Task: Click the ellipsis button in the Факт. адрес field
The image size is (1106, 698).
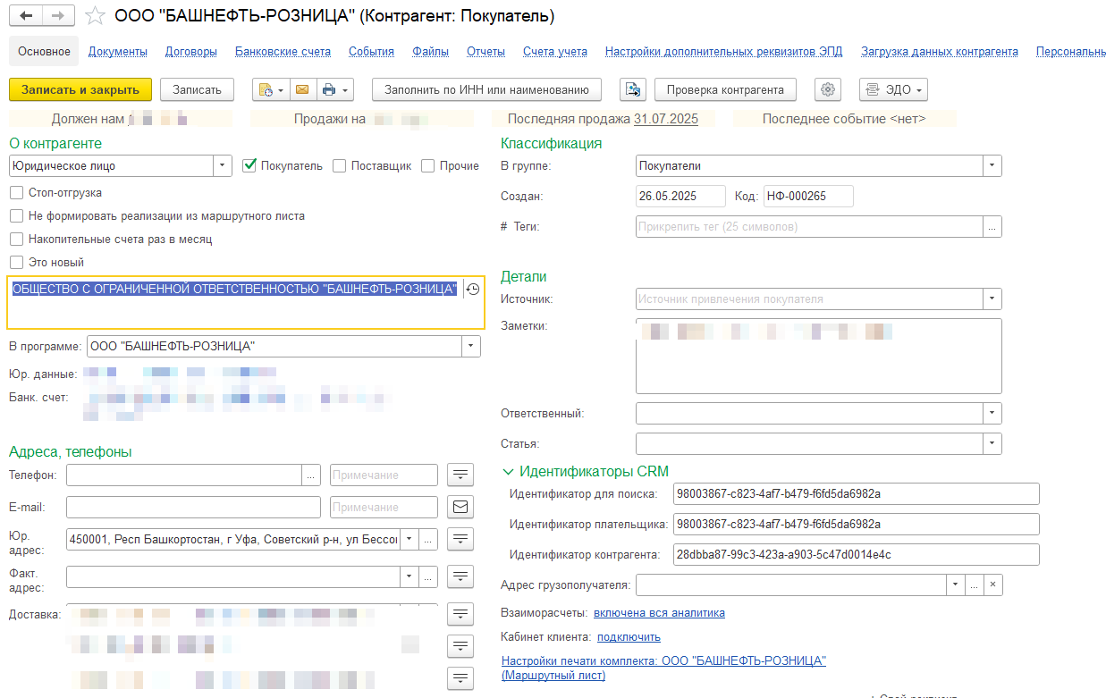Action: (428, 576)
